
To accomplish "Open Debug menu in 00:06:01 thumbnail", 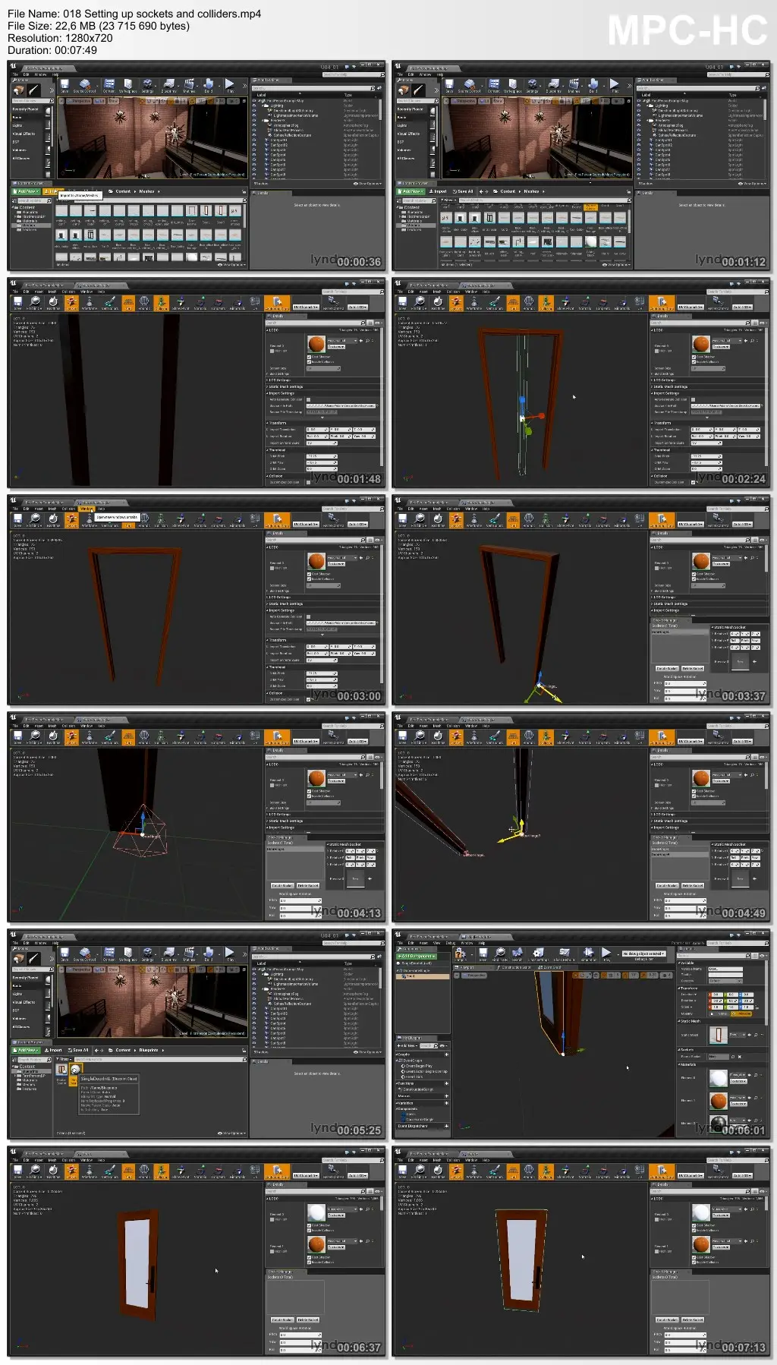I will click(x=451, y=943).
